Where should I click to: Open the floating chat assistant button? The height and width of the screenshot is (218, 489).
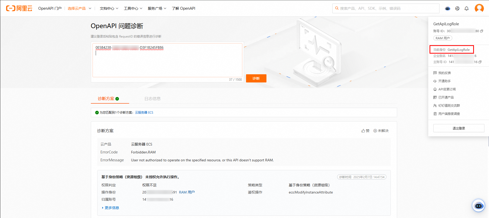point(478,205)
